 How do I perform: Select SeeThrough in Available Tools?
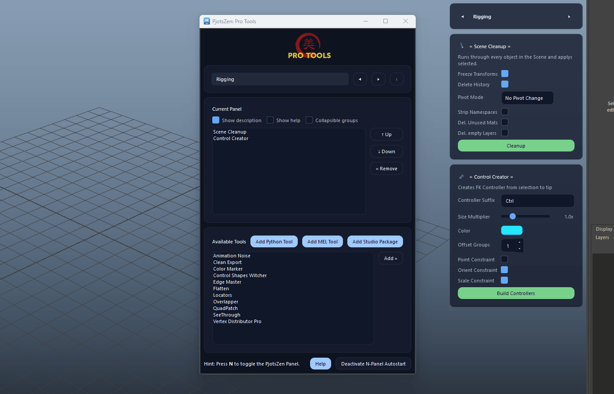(227, 315)
